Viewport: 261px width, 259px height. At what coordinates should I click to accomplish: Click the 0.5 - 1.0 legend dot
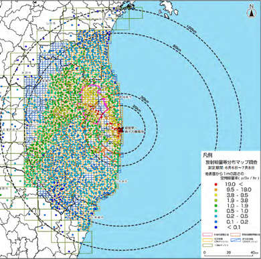(215, 211)
